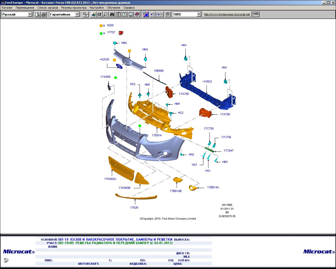The width and height of the screenshot is (336, 269).
Task: Click the monitor screen toolbar icon
Action: point(131,14)
